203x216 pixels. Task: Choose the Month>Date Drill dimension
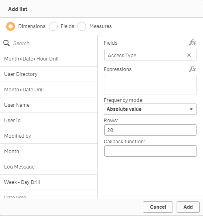tap(49, 90)
